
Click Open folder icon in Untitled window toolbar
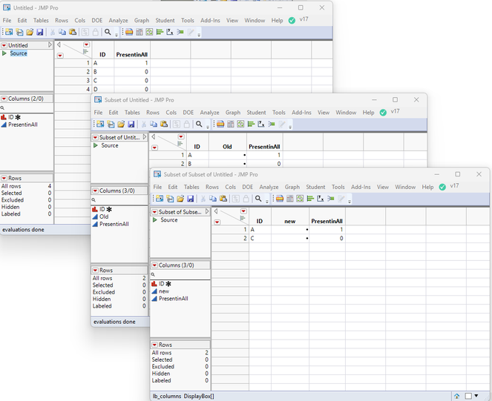click(x=30, y=32)
